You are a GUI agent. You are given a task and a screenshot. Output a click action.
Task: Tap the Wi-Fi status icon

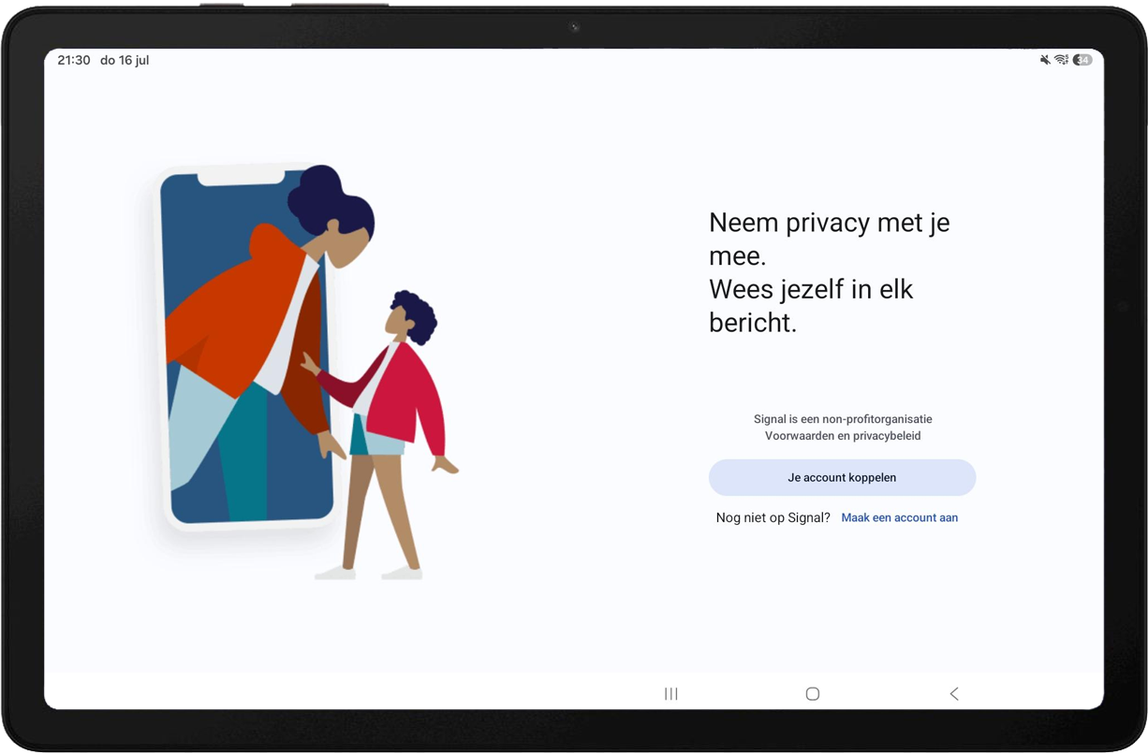tap(1061, 60)
